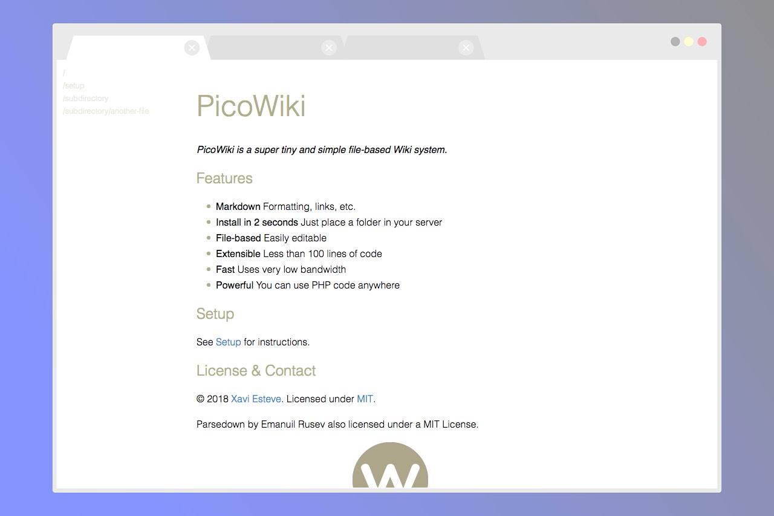Open the /subdirectory page from the sidebar
This screenshot has width=774, height=516.
(x=85, y=98)
